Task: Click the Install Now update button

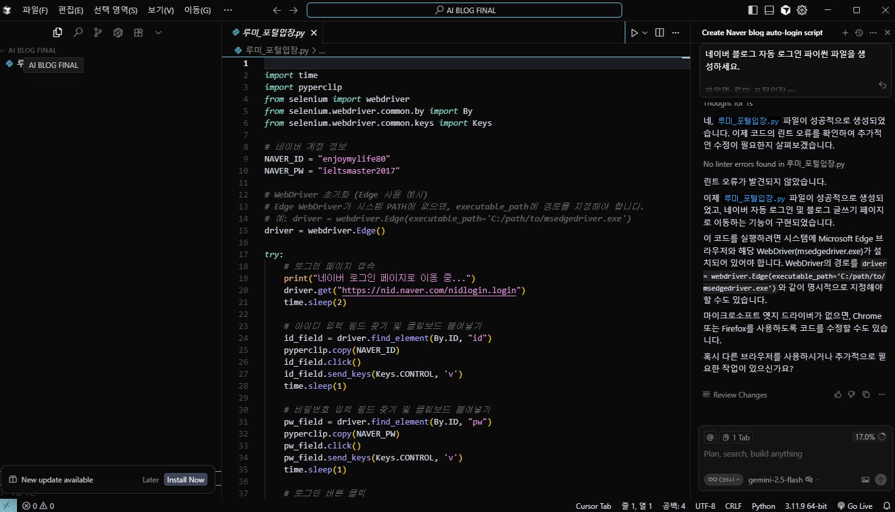Action: (x=185, y=479)
